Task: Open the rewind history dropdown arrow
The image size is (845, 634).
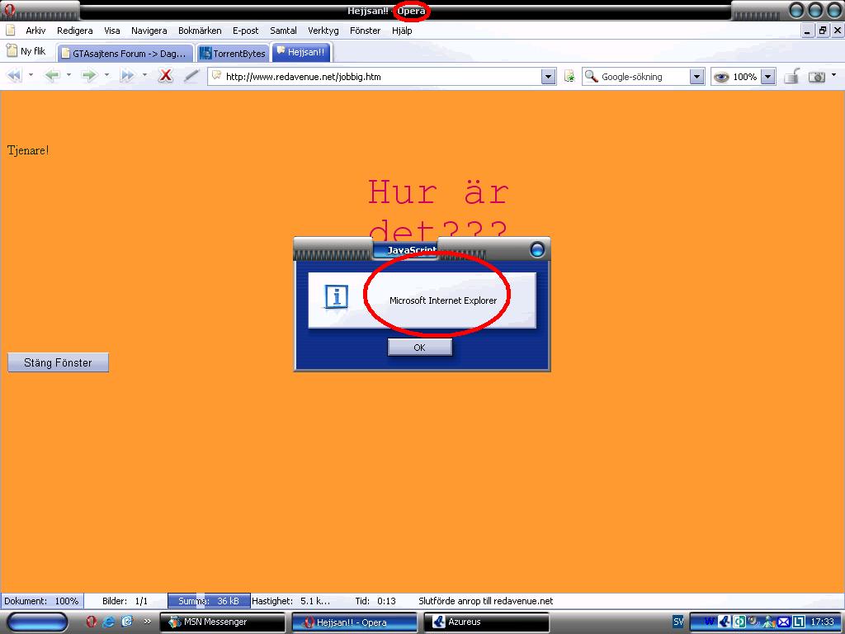Action: point(31,75)
